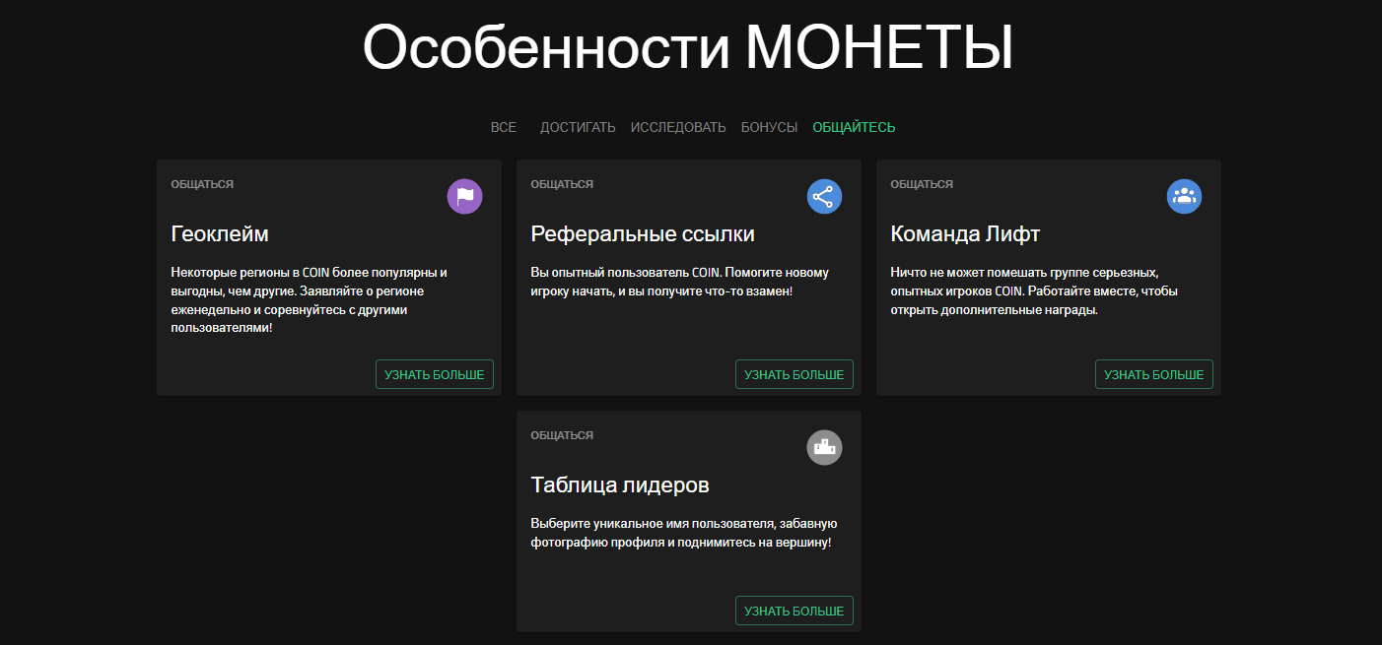Image resolution: width=1382 pixels, height=645 pixels.
Task: Click УЗНАТЬ БОЛЬШЕ on the Геоклейм card
Action: [435, 374]
